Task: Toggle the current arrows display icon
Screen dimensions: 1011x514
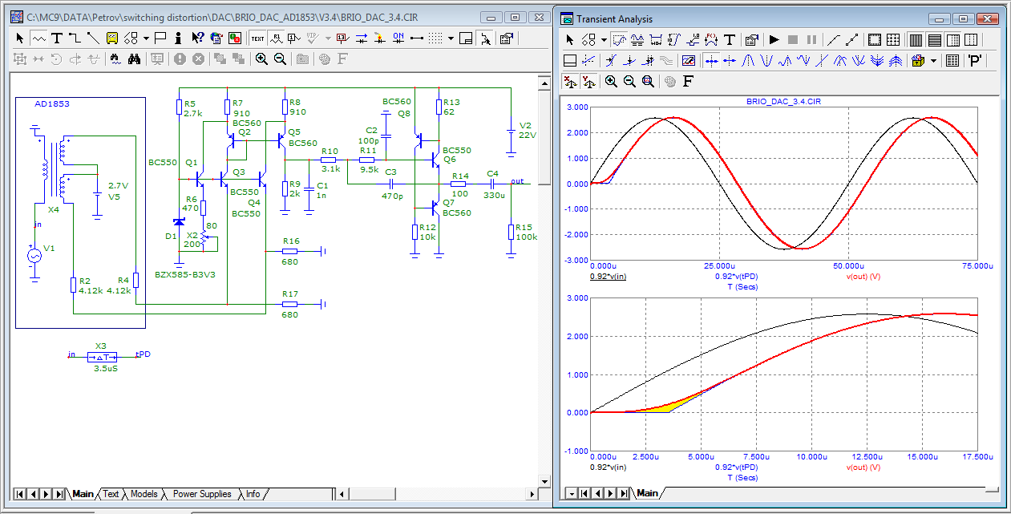Action: point(361,38)
